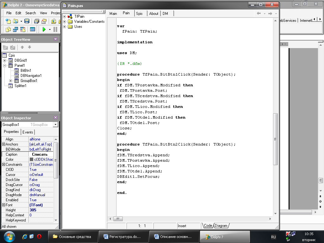Image resolution: width=324 pixels, height=243 pixels.
Task: Switch to the Diagram tab in editor
Action: point(221,226)
